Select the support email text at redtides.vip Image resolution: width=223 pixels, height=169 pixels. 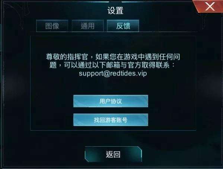click(x=113, y=74)
